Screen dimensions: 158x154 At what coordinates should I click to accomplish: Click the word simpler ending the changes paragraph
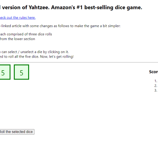[x=114, y=26]
